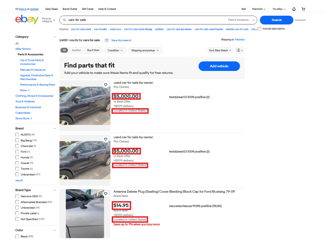Add first used car listing to watchlist
Screen dimensions: 325x244
[106, 85]
